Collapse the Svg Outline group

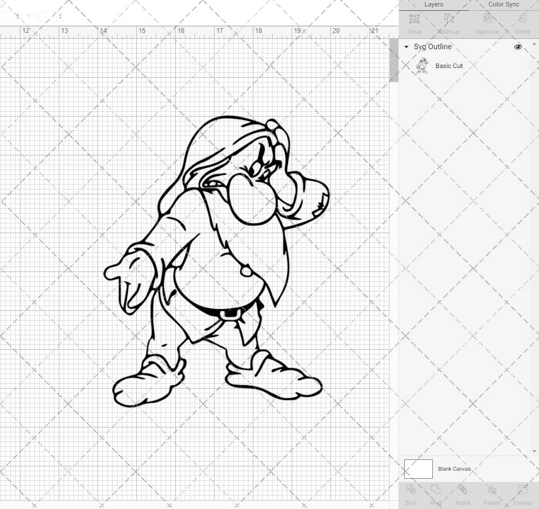click(x=406, y=47)
